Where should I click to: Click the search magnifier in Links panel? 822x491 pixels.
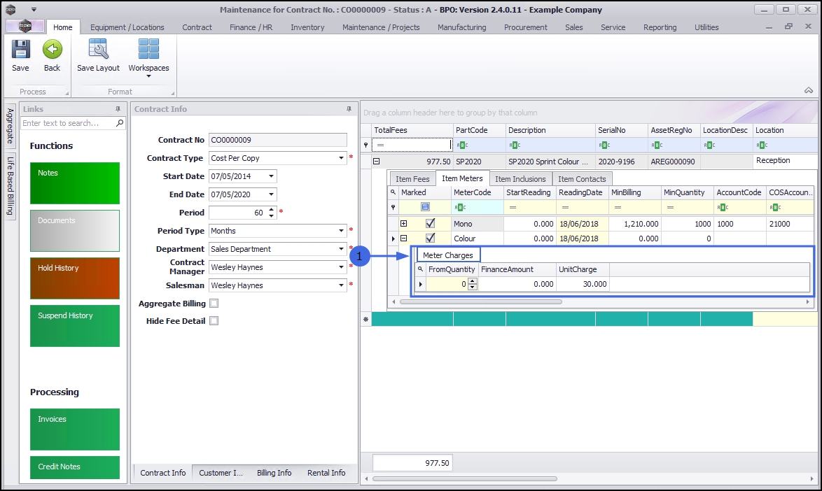120,123
